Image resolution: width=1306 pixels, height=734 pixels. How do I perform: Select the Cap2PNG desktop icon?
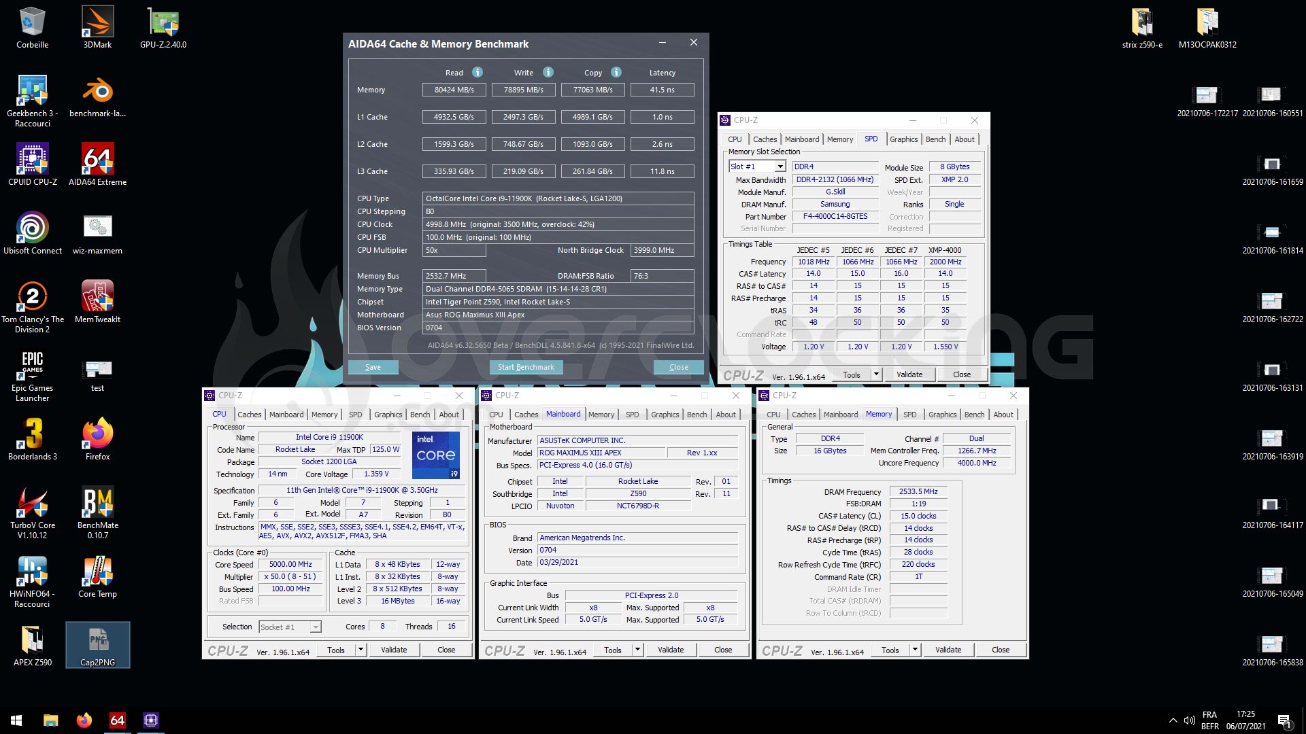click(x=97, y=645)
